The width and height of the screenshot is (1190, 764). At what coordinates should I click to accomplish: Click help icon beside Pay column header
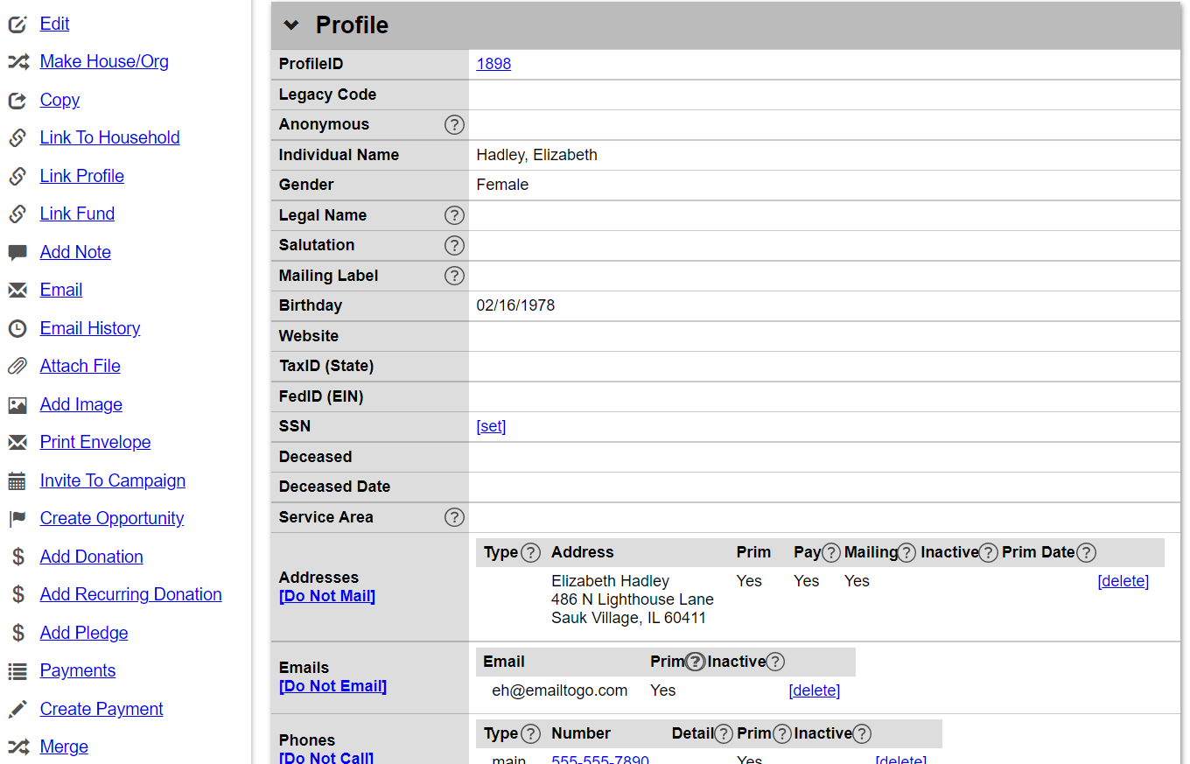[831, 552]
